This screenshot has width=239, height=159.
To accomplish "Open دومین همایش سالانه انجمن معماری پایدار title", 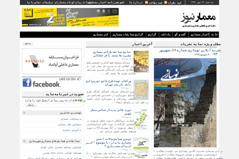I will click(x=108, y=143).
